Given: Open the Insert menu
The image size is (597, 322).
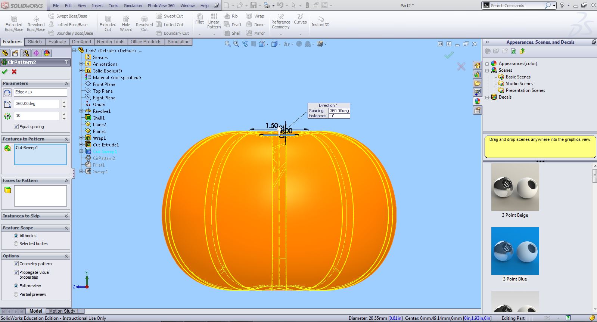Looking at the screenshot, I should (x=97, y=6).
